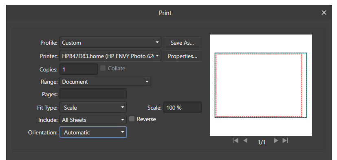Go to previous page in preview

pyautogui.click(x=245, y=141)
